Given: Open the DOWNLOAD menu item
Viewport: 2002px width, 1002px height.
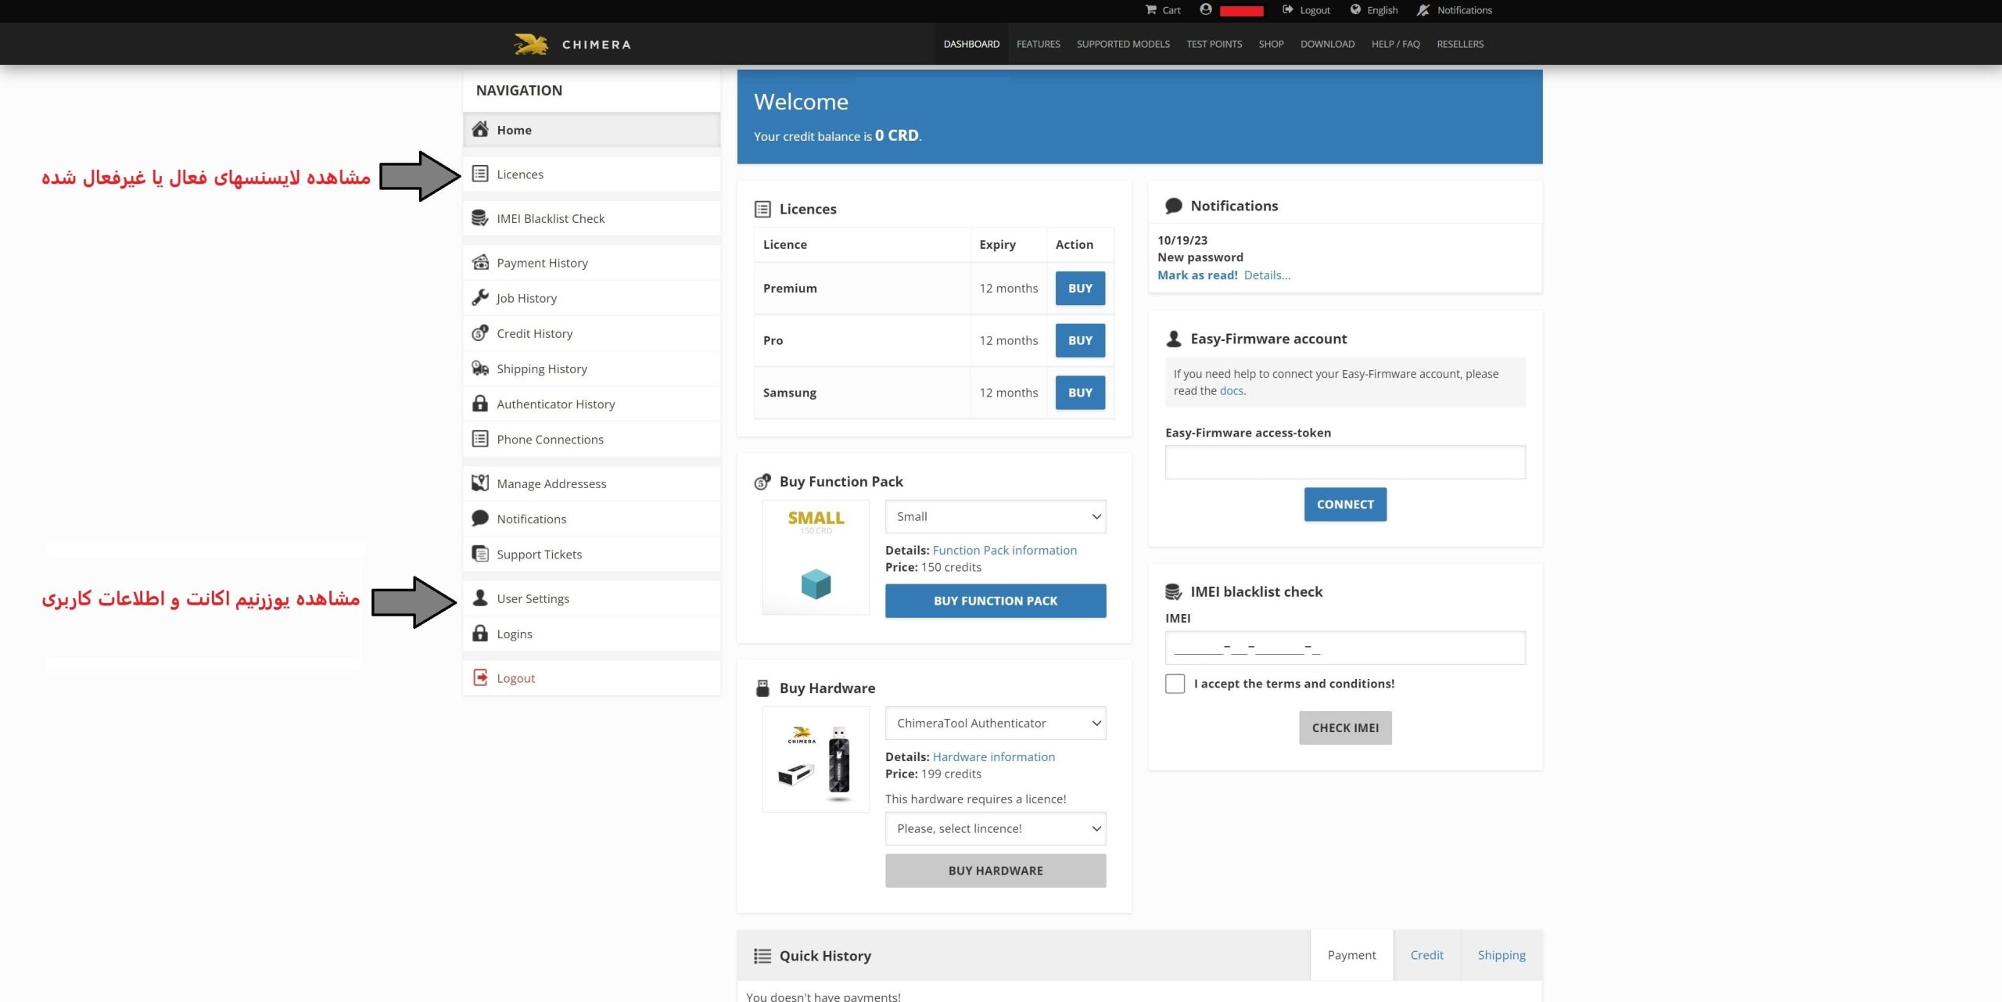Looking at the screenshot, I should click(x=1327, y=44).
